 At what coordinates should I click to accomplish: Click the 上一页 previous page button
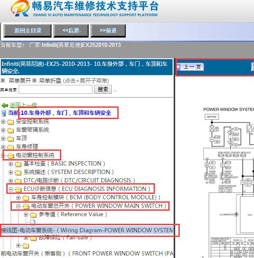point(190,67)
